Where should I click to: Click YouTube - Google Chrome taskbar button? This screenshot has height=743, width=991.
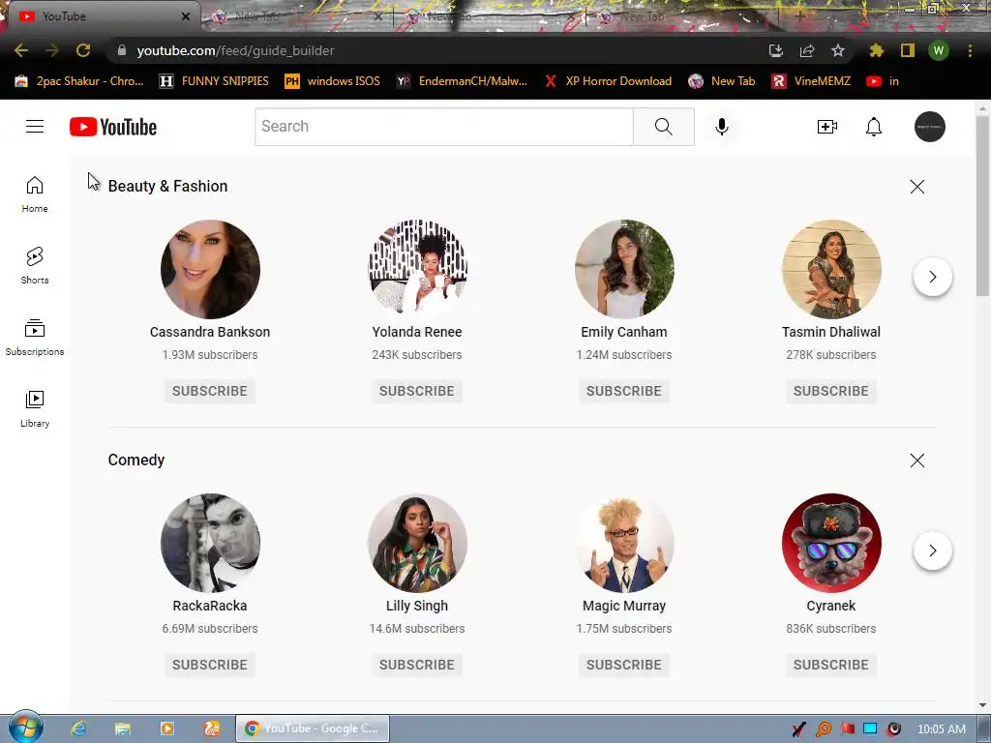click(313, 728)
